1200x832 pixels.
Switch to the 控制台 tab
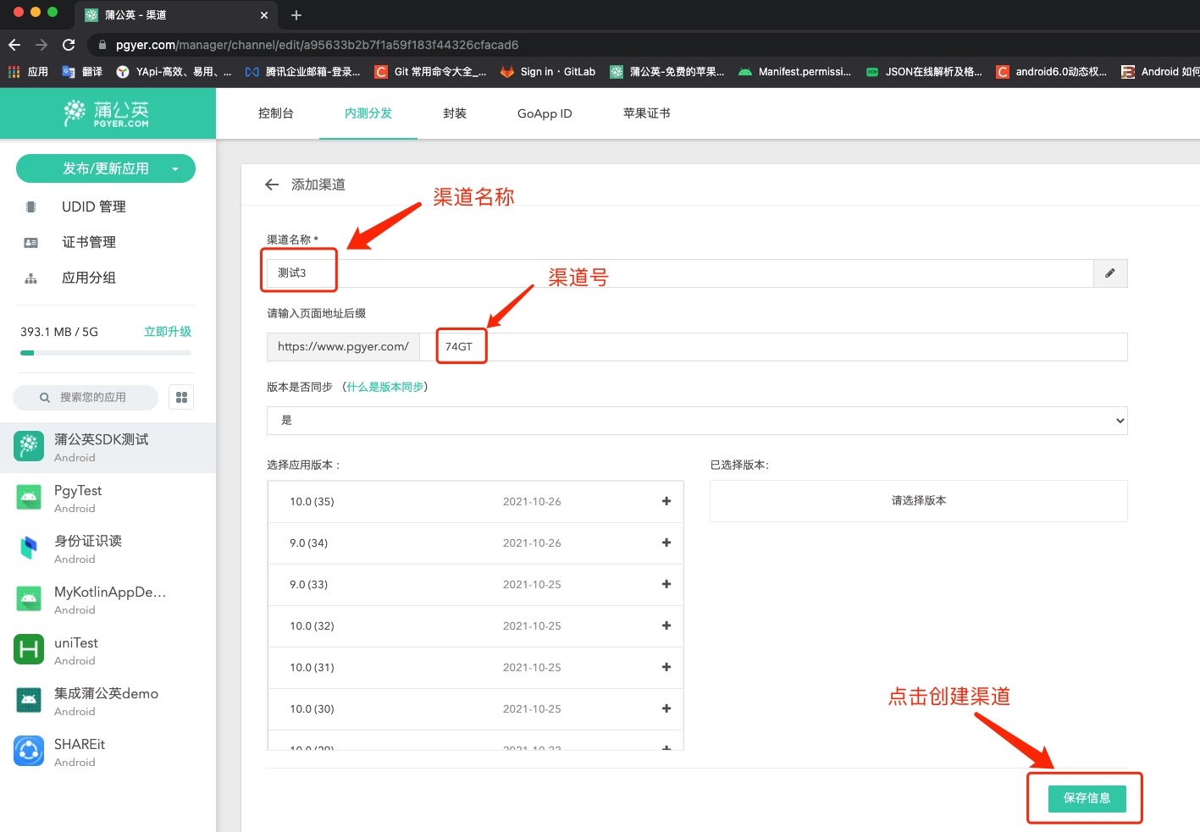pos(275,113)
